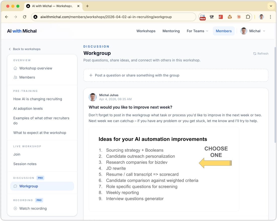
Task: Open Mentoring in top navigation
Action: [x=171, y=31]
